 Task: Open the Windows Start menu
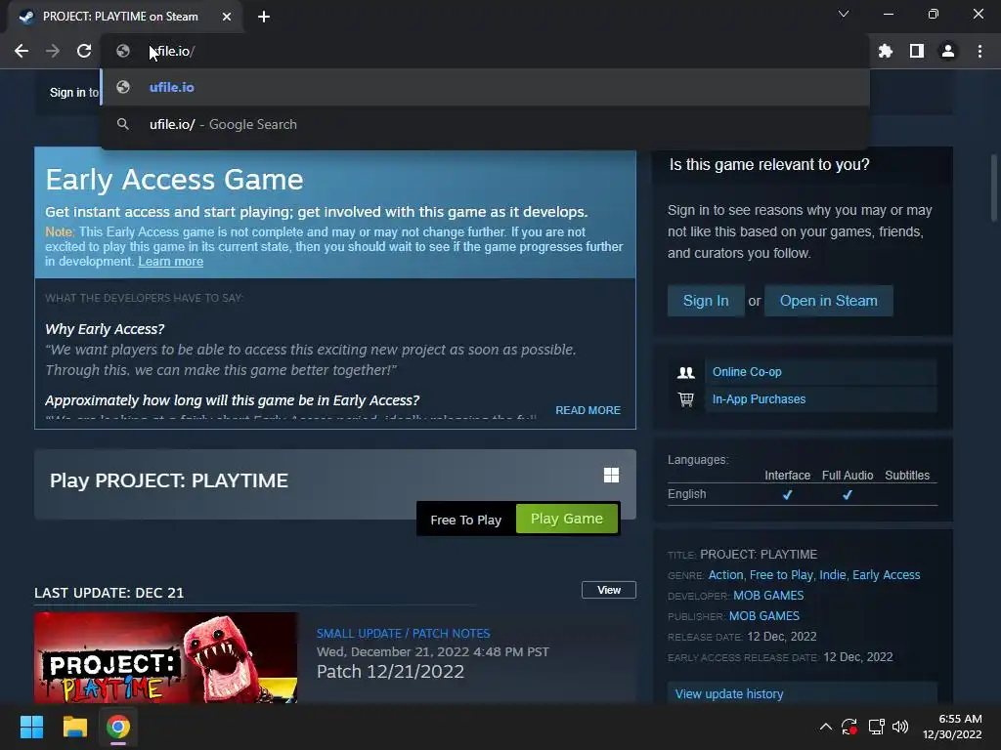click(x=31, y=727)
